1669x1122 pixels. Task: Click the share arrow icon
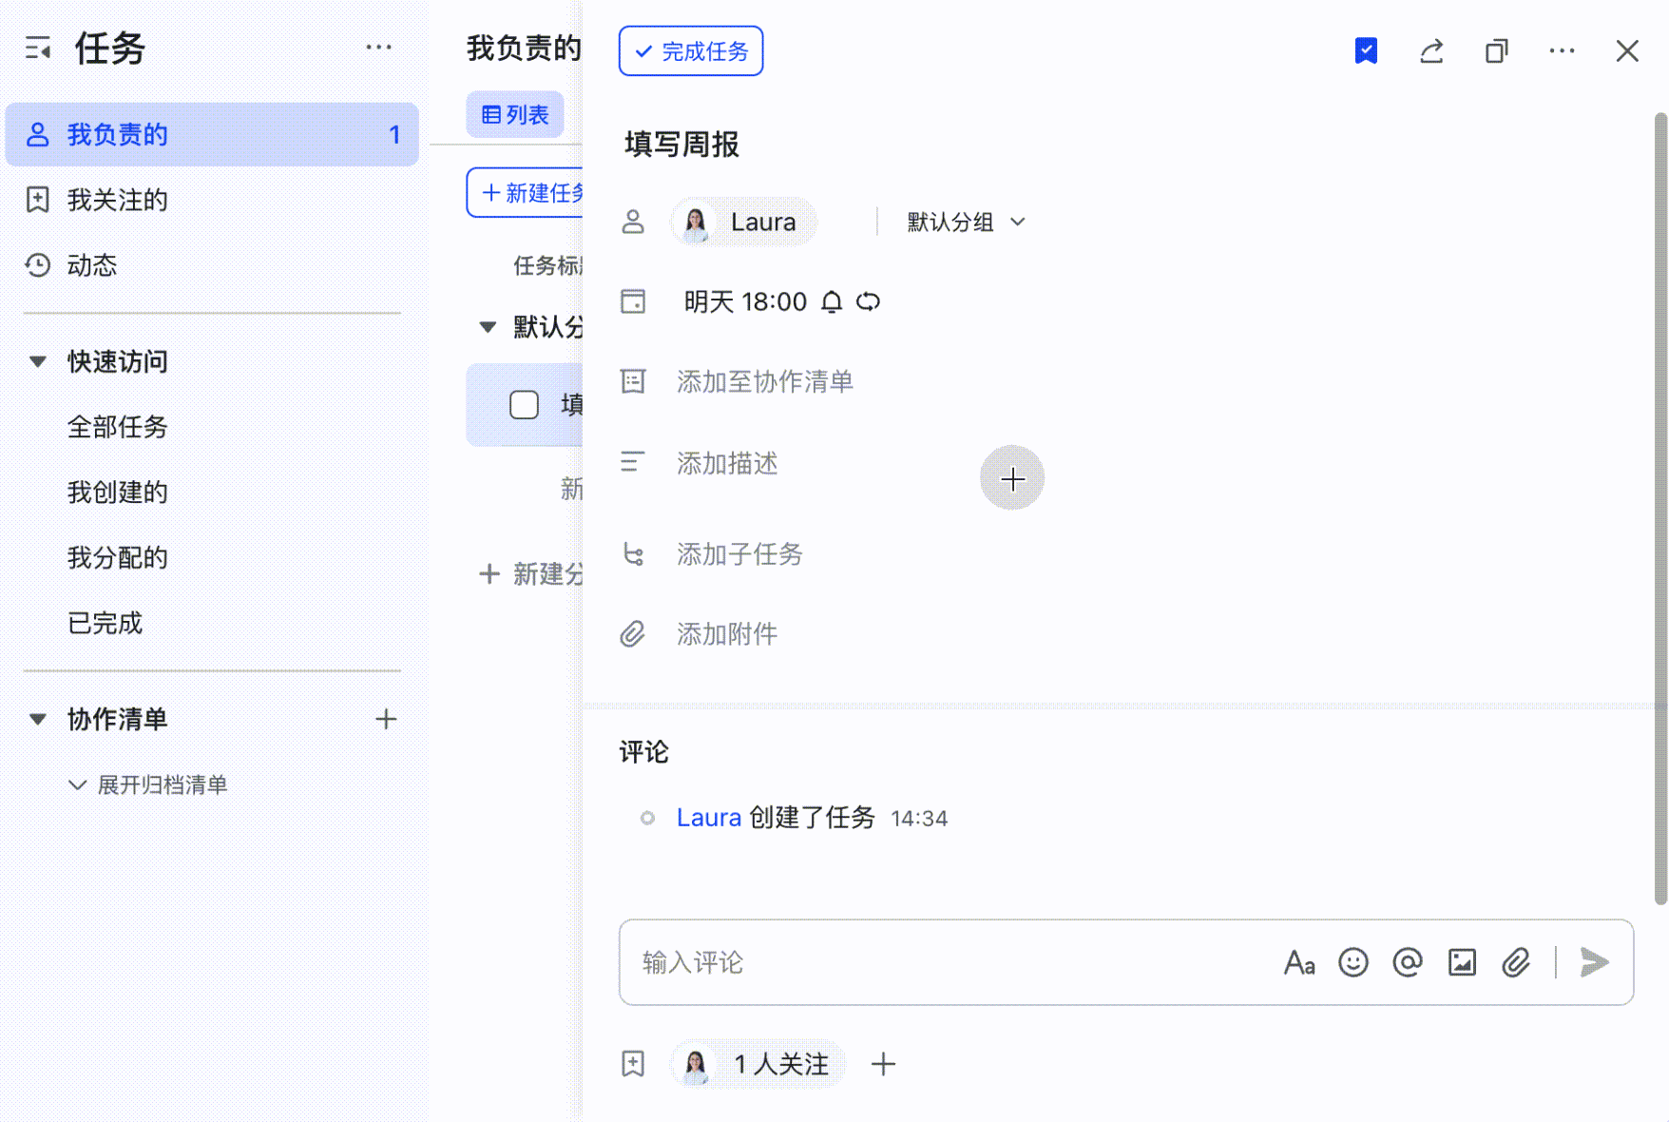click(x=1431, y=51)
